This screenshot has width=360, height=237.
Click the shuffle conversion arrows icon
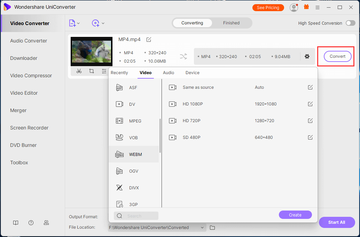coord(183,56)
